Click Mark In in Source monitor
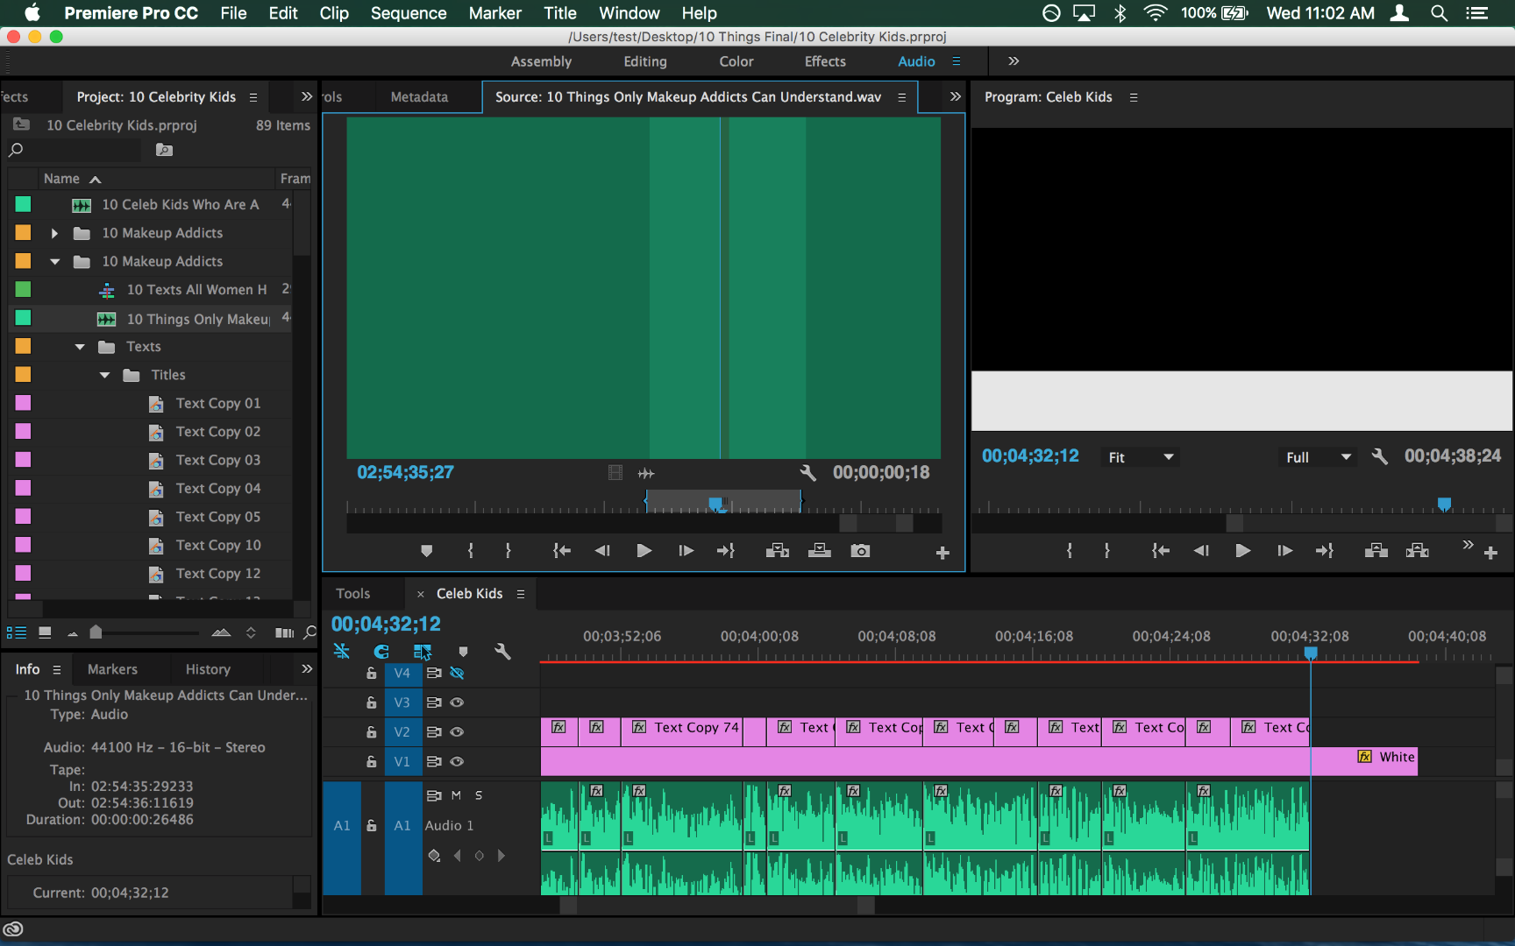Screen dimensions: 1515x946 pos(471,551)
